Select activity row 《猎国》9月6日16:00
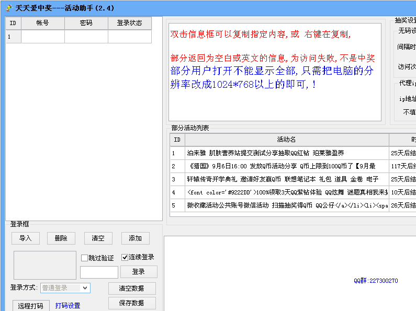 pyautogui.click(x=287, y=166)
